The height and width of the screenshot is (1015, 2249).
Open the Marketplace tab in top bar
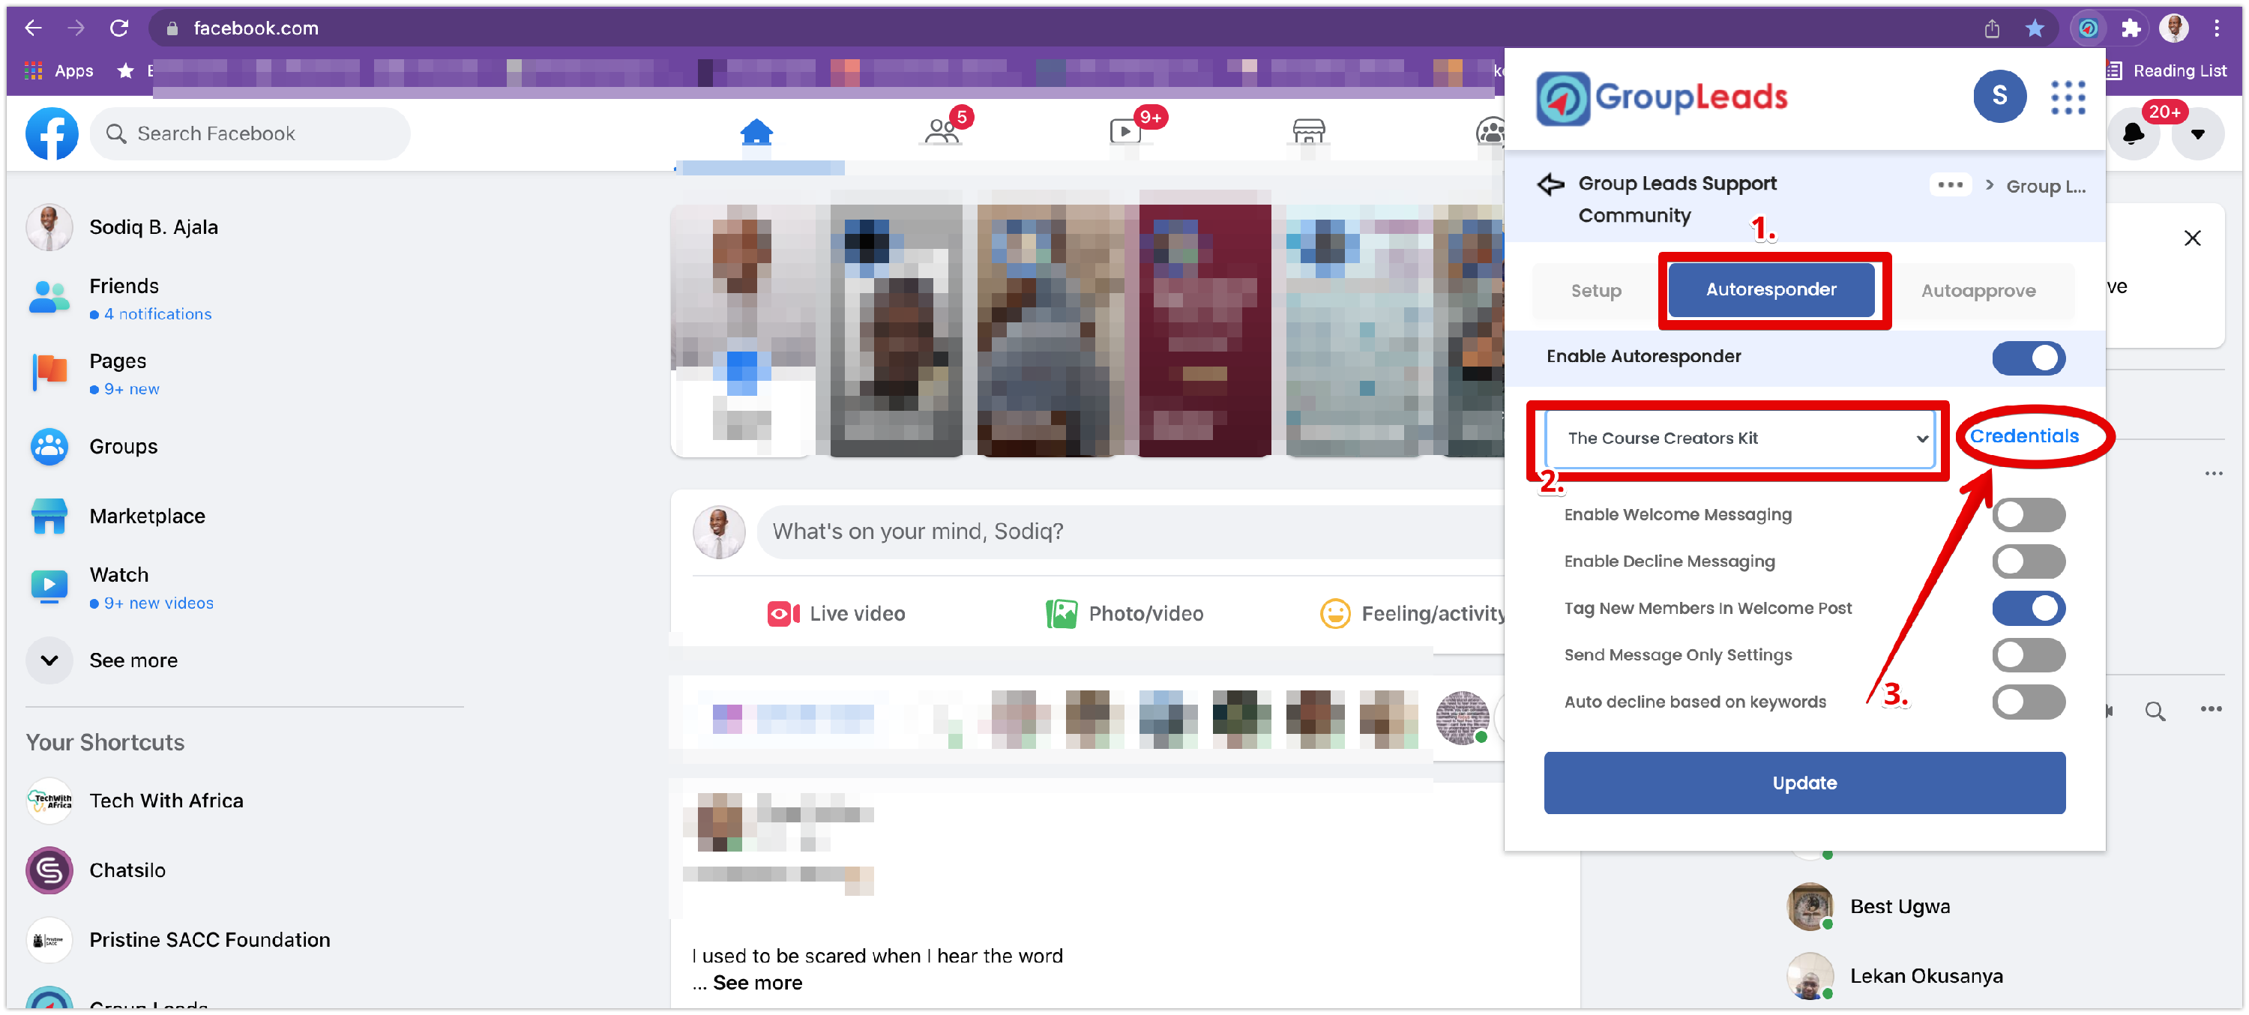click(1309, 133)
